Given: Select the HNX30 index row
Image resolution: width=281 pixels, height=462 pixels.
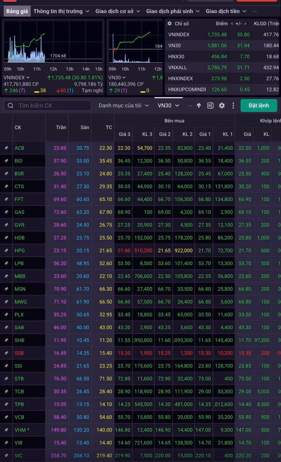Looking at the screenshot, I should click(x=223, y=57).
